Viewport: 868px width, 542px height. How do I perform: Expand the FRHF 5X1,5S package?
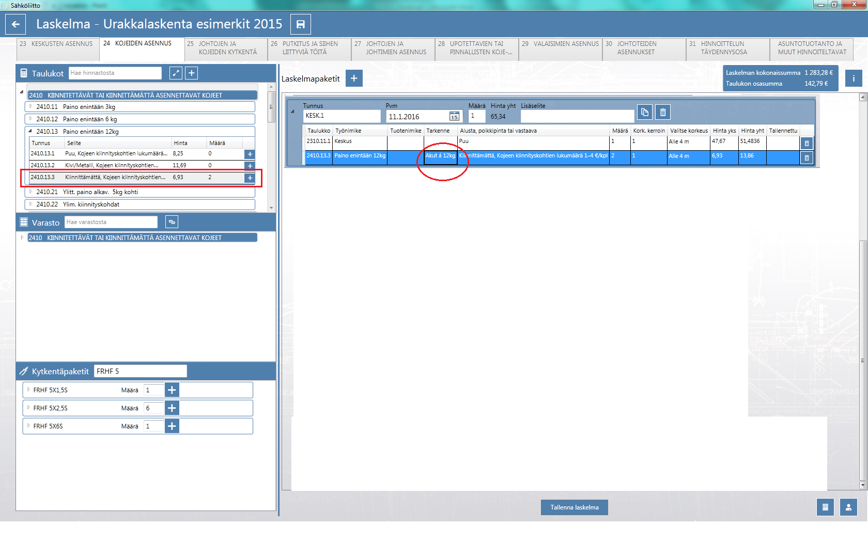[x=29, y=390]
